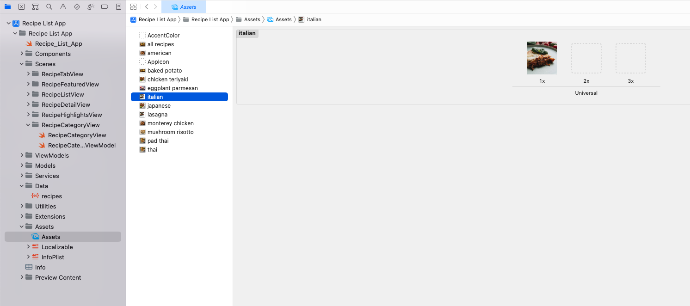The image size is (690, 306).
Task: Select the thai image set
Action: point(152,150)
